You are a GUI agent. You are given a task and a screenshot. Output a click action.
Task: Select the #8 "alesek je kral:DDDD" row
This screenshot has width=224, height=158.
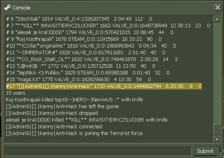click(x=90, y=32)
